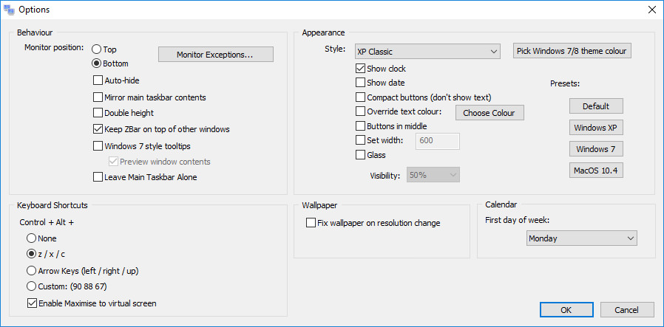Screen dimensions: 664x327
Task: Choose None for keyboard shortcuts
Action: coord(31,238)
